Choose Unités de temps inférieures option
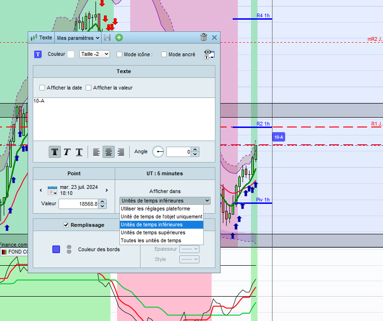This screenshot has width=383, height=321. click(162, 224)
